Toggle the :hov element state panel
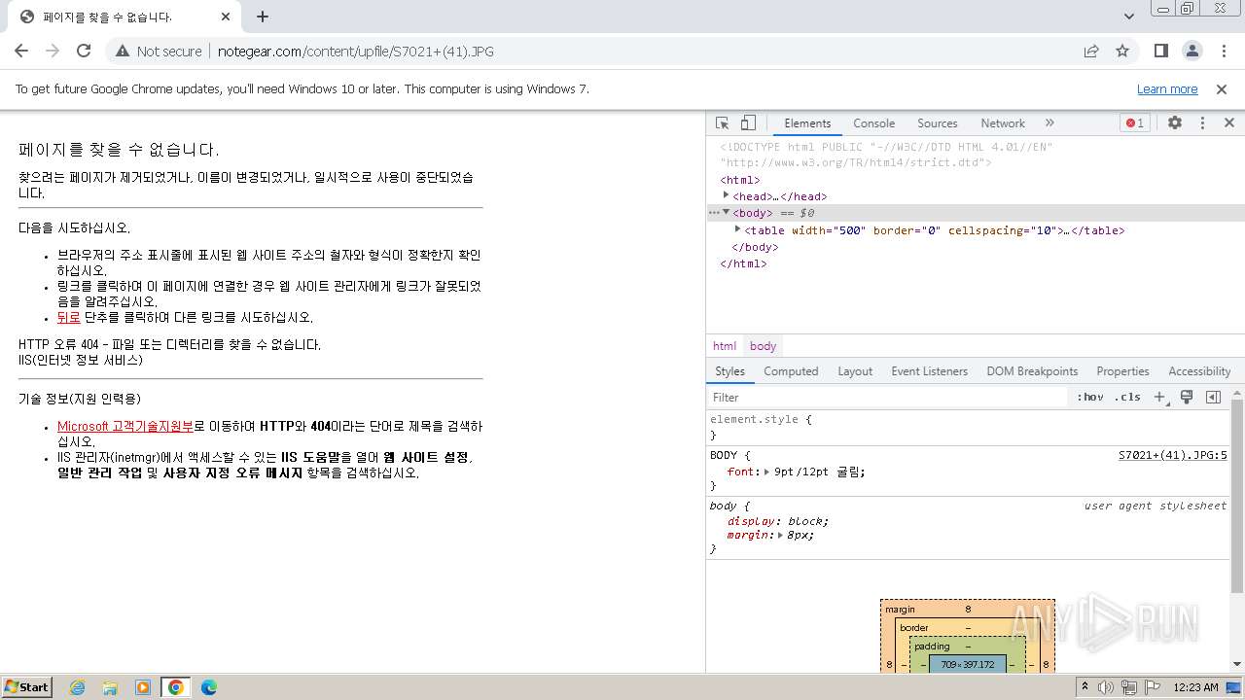The width and height of the screenshot is (1245, 700). [1090, 397]
